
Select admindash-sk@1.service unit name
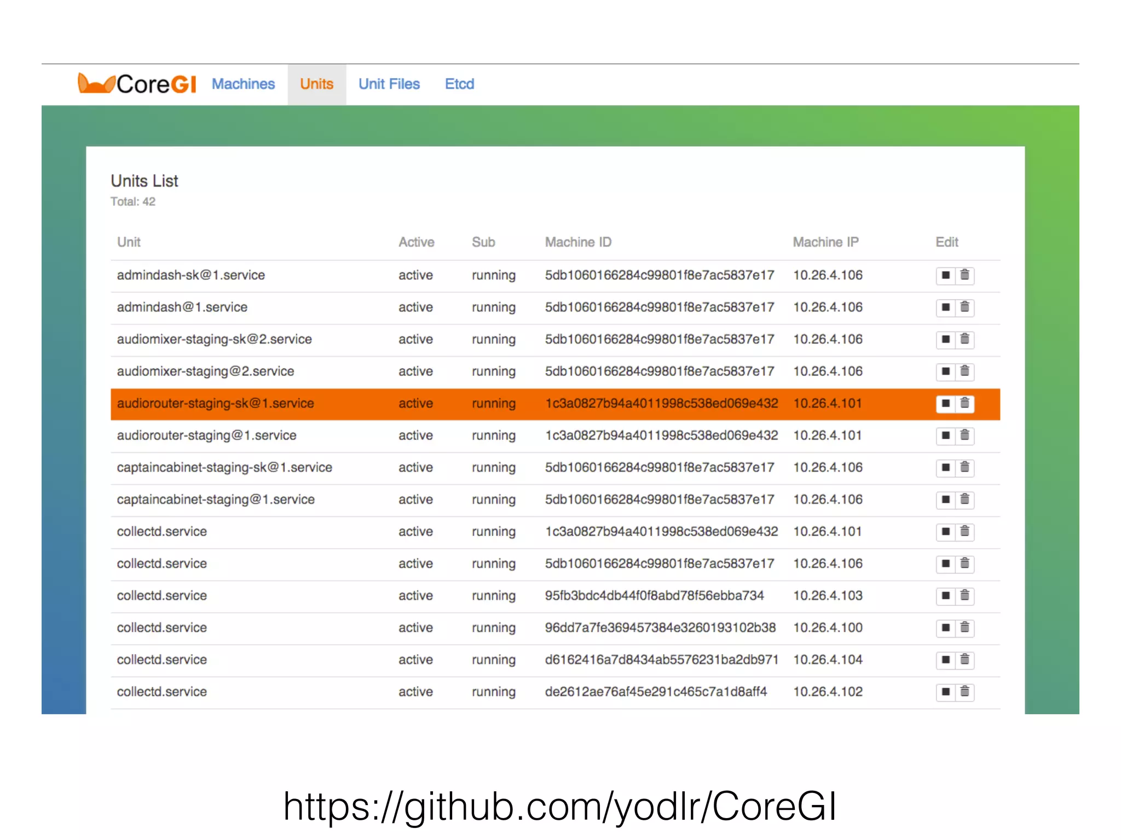190,275
